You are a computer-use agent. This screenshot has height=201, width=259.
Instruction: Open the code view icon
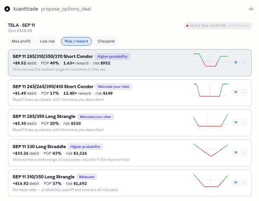click(x=251, y=9)
